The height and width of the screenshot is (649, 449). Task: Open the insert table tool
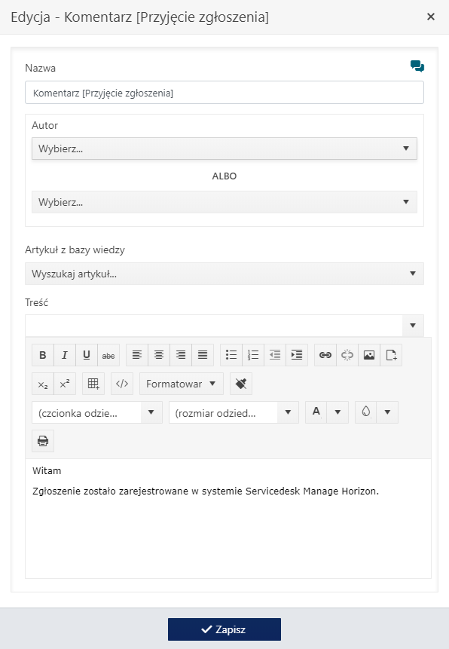pos(93,384)
